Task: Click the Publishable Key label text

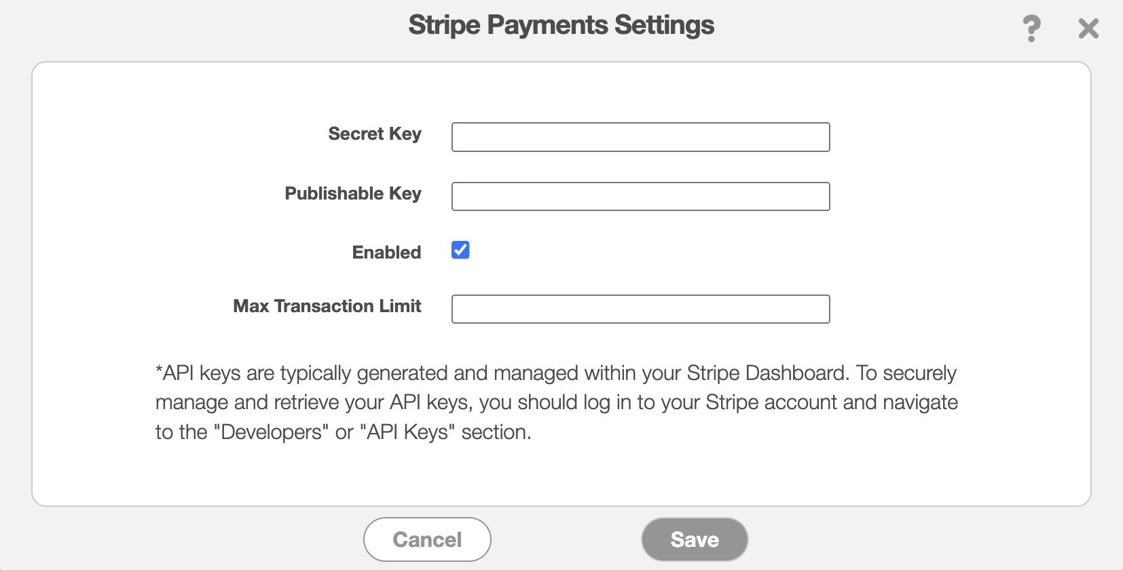Action: 353,194
